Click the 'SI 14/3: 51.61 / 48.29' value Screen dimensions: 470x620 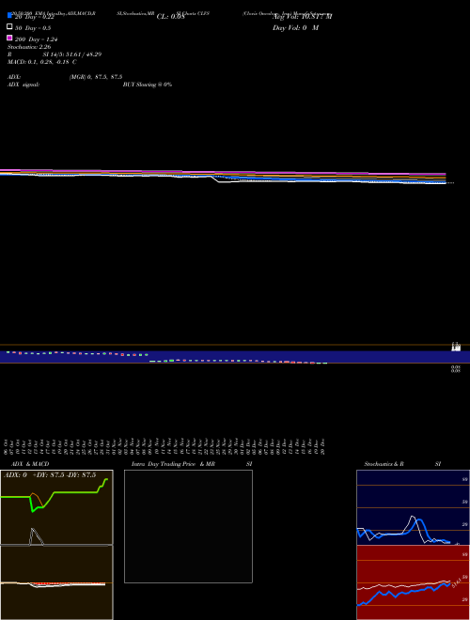click(72, 54)
